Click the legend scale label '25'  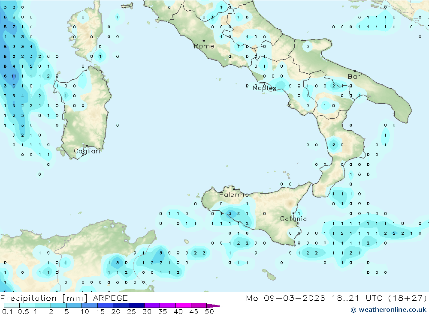click(131, 311)
